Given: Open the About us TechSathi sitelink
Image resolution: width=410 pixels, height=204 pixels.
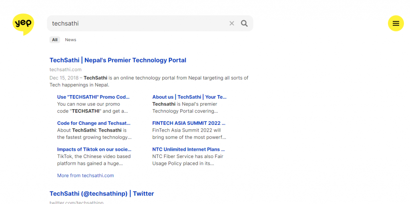Looking at the screenshot, I should click(189, 97).
